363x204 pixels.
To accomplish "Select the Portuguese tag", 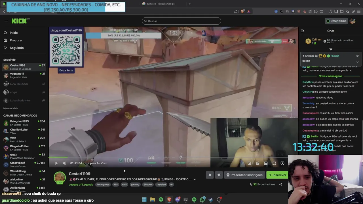I will (x=103, y=184).
